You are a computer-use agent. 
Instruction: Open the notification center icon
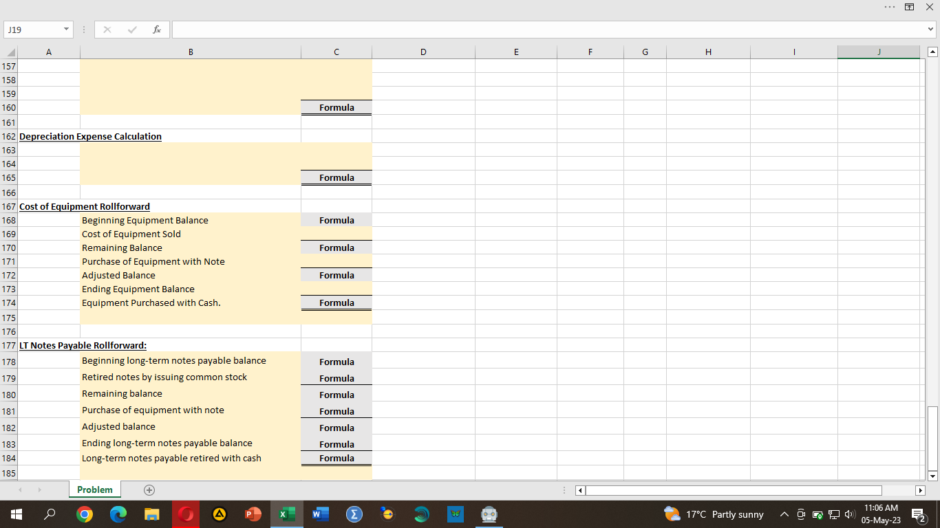(918, 514)
